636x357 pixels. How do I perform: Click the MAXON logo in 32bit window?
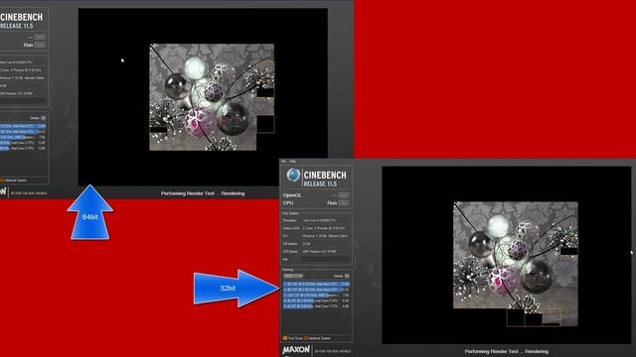pos(296,350)
